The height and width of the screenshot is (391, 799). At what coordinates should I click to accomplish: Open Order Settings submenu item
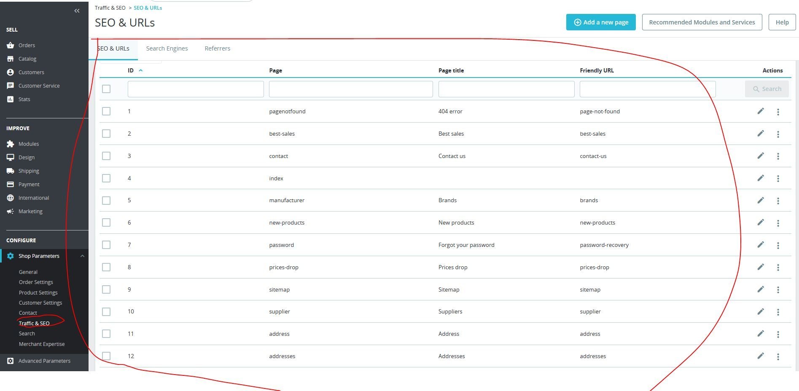click(x=36, y=282)
